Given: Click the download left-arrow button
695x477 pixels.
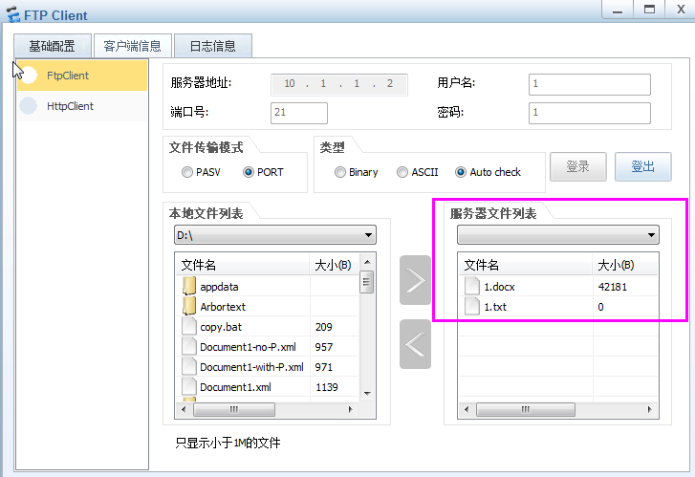Looking at the screenshot, I should (415, 344).
